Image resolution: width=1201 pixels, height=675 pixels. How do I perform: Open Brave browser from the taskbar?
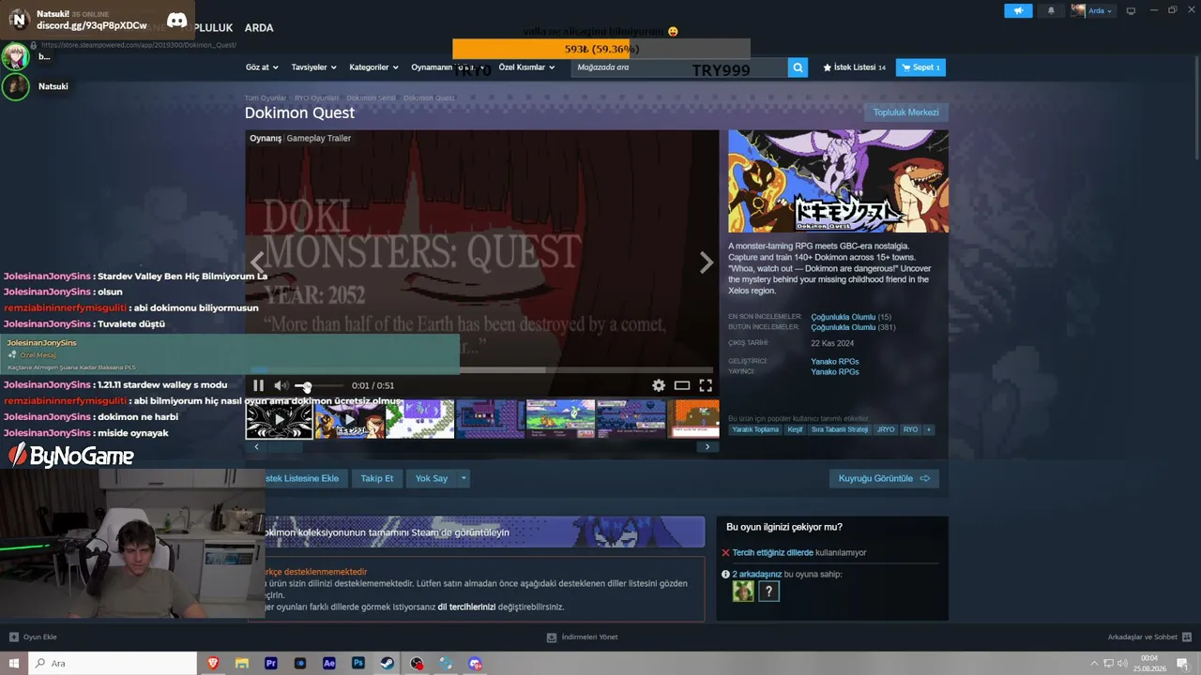[x=213, y=663]
